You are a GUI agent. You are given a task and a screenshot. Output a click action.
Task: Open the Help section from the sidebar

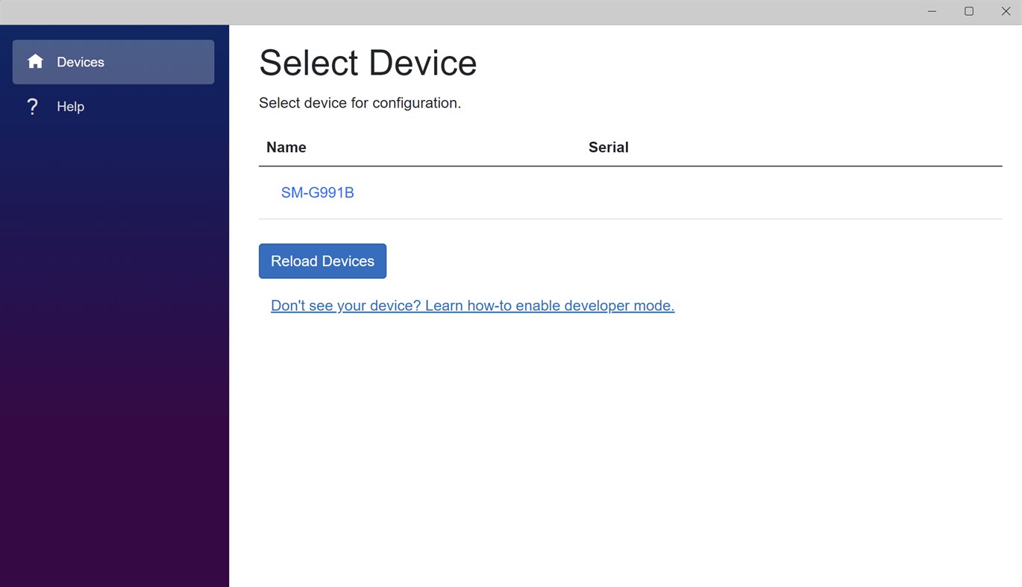(70, 106)
